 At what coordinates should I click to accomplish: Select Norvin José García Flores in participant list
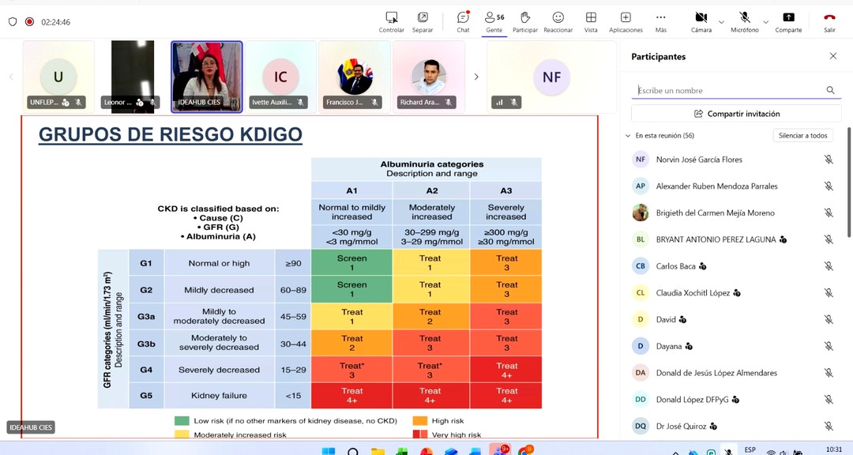pos(699,160)
